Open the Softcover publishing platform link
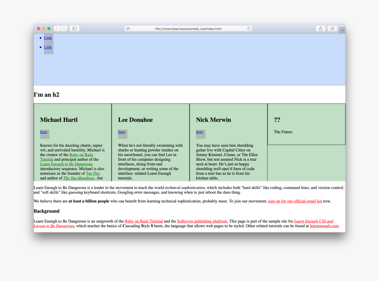The width and height of the screenshot is (379, 281). point(202,221)
